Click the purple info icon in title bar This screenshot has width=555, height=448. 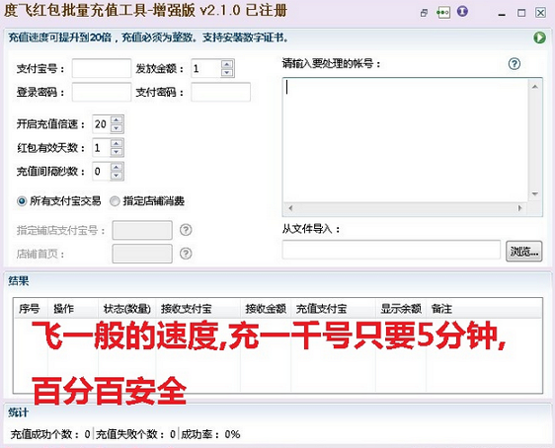point(462,11)
